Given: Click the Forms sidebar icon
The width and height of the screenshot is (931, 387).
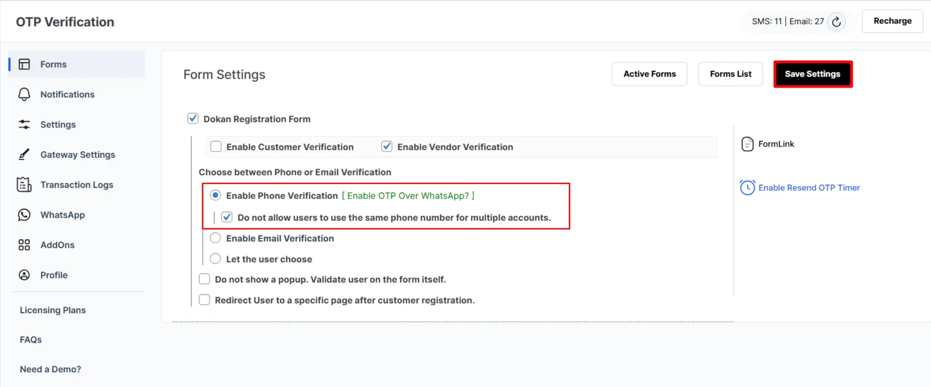Looking at the screenshot, I should [x=24, y=64].
